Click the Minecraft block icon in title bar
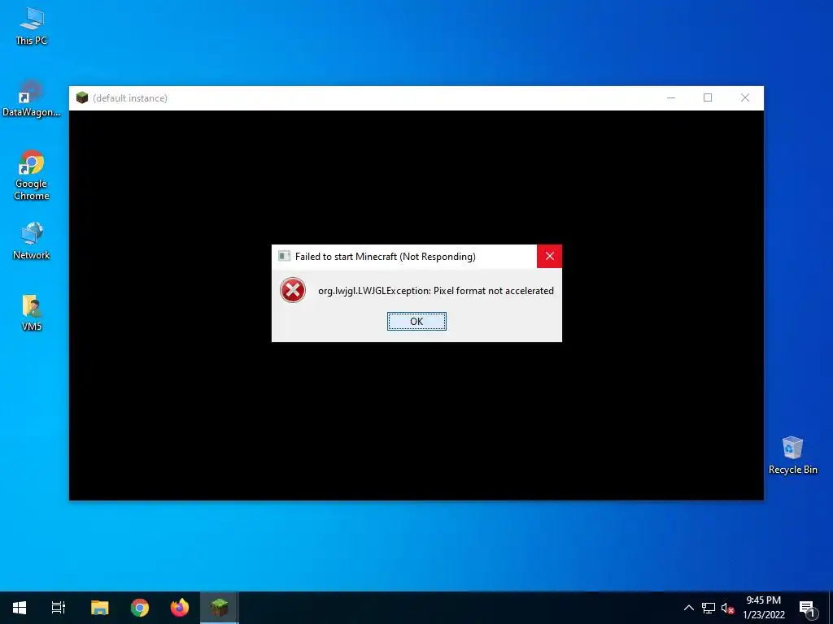Image resolution: width=833 pixels, height=624 pixels. (x=82, y=97)
